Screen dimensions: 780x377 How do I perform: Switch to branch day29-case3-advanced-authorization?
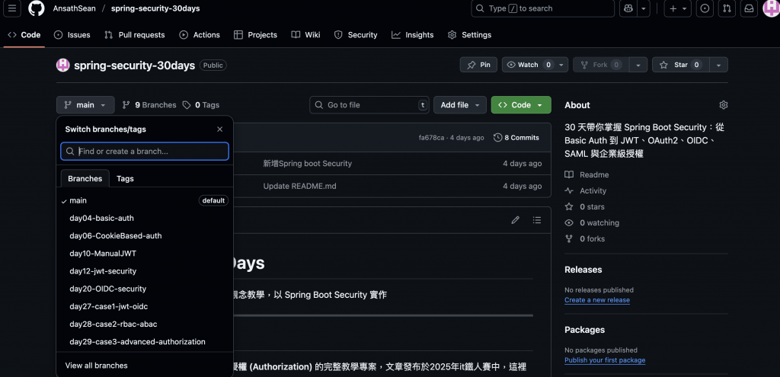pos(145,342)
